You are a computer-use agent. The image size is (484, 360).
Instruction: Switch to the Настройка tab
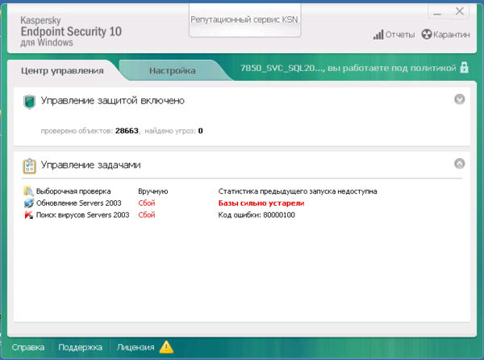173,71
